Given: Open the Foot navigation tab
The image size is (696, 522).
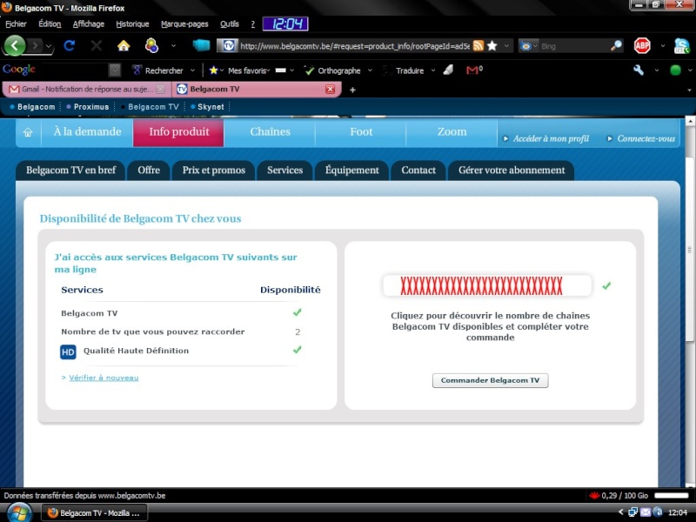Looking at the screenshot, I should click(361, 132).
